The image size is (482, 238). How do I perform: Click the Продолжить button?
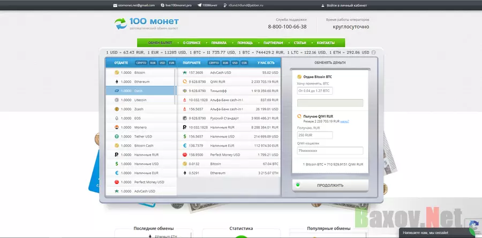pyautogui.click(x=330, y=186)
